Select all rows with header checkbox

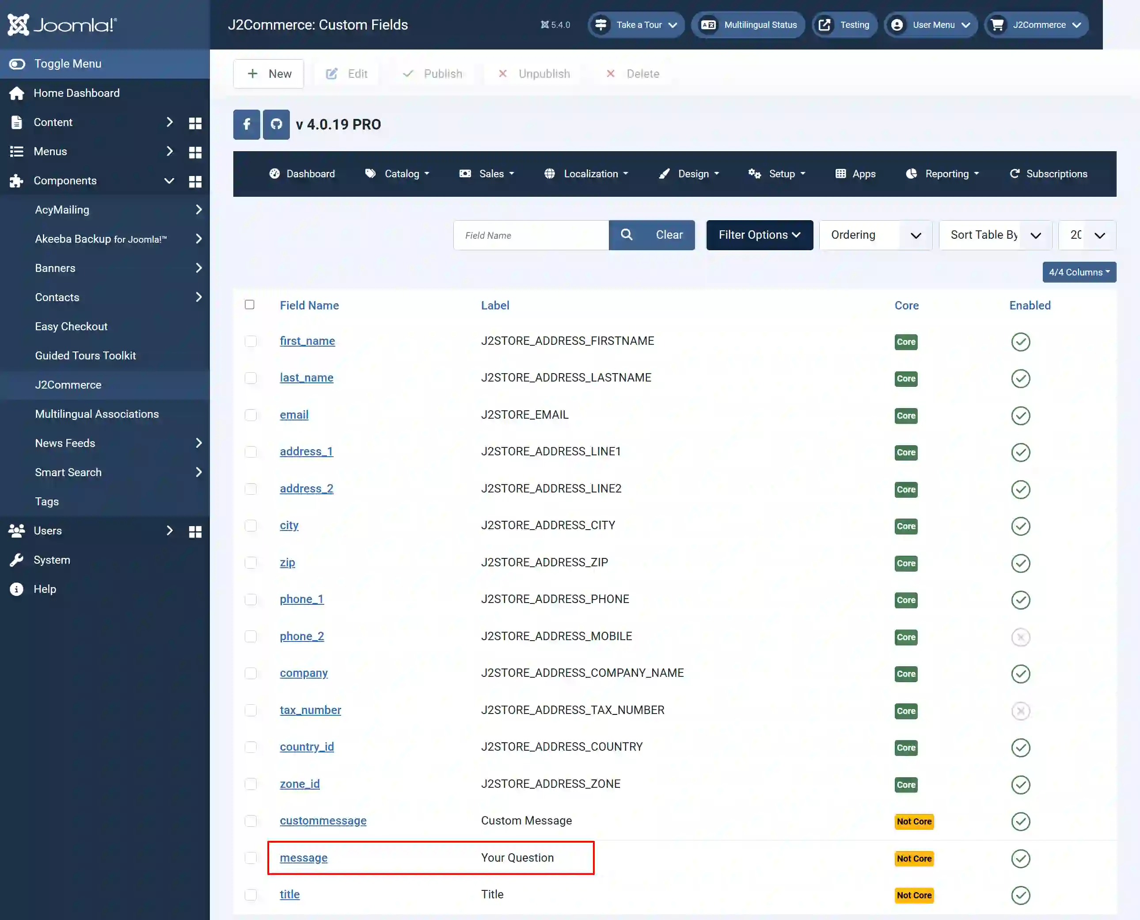coord(250,305)
